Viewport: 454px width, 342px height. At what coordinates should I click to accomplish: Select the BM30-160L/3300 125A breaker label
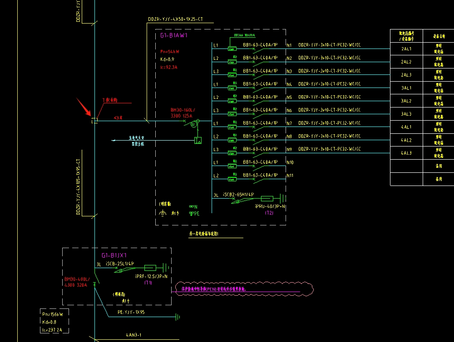pyautogui.click(x=183, y=113)
